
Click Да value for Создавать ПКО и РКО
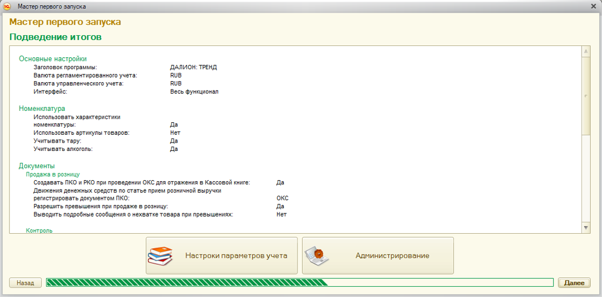point(280,182)
